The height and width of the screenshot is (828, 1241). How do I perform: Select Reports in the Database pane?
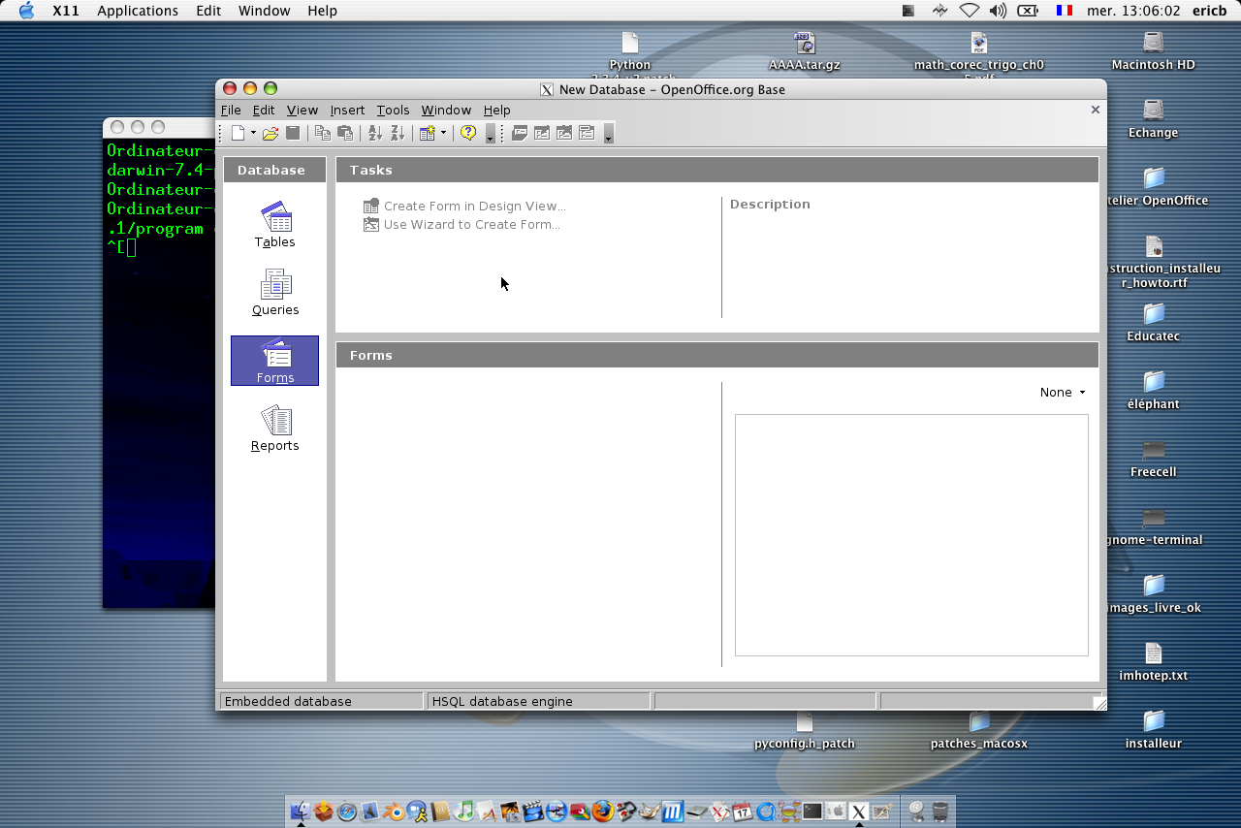(x=275, y=429)
